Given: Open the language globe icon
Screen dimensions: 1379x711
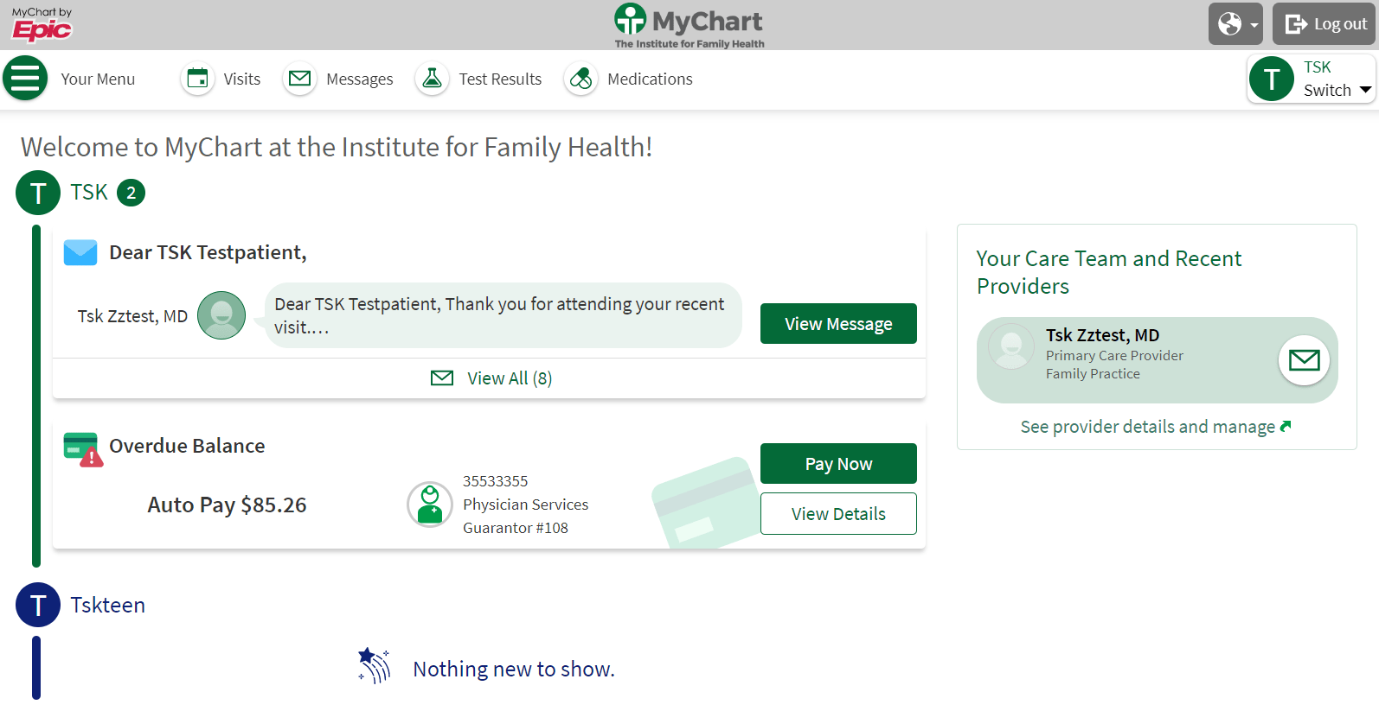Looking at the screenshot, I should point(1229,23).
